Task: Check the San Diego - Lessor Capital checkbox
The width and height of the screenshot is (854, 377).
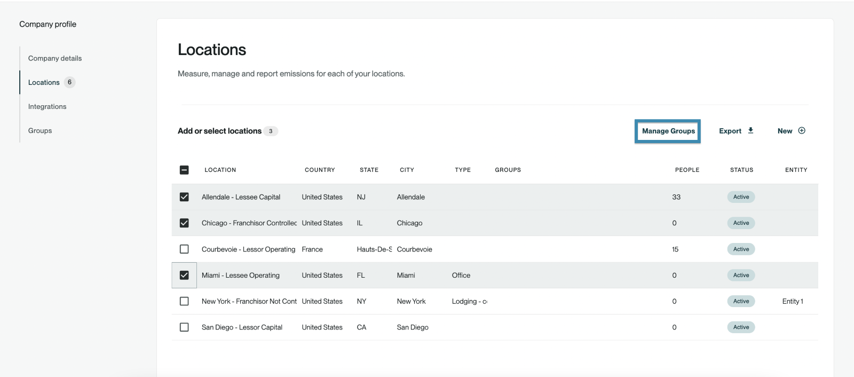Action: (x=184, y=327)
